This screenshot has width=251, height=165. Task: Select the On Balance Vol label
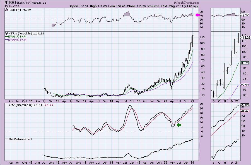pyautogui.click(x=20, y=139)
